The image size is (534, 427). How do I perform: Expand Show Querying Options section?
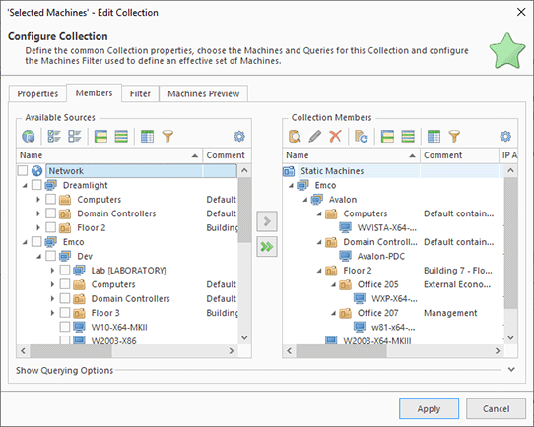coord(511,369)
